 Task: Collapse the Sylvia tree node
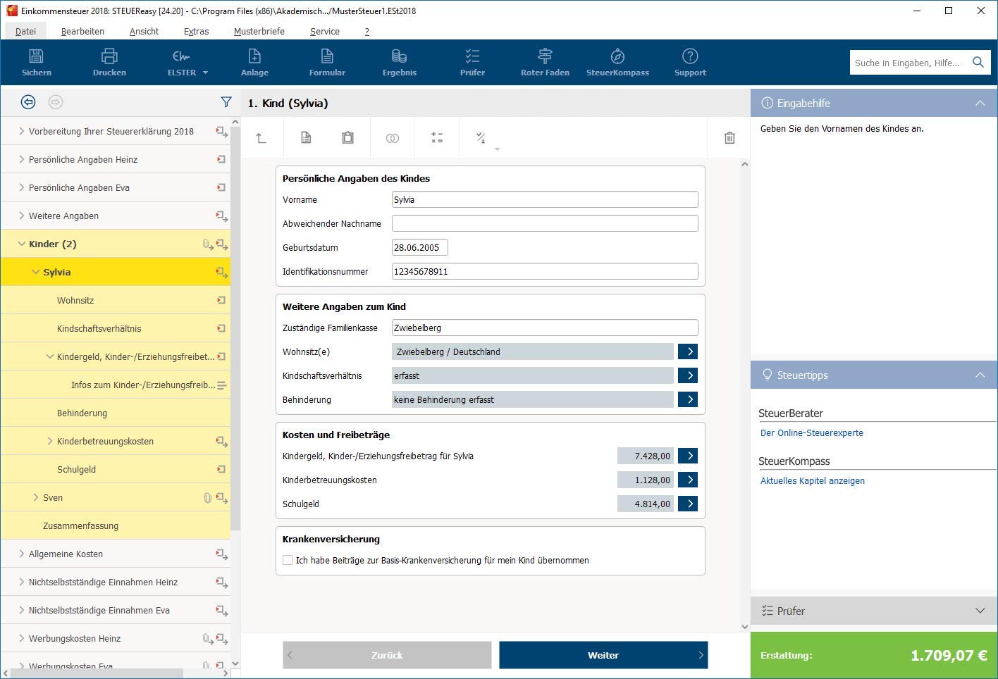(36, 272)
